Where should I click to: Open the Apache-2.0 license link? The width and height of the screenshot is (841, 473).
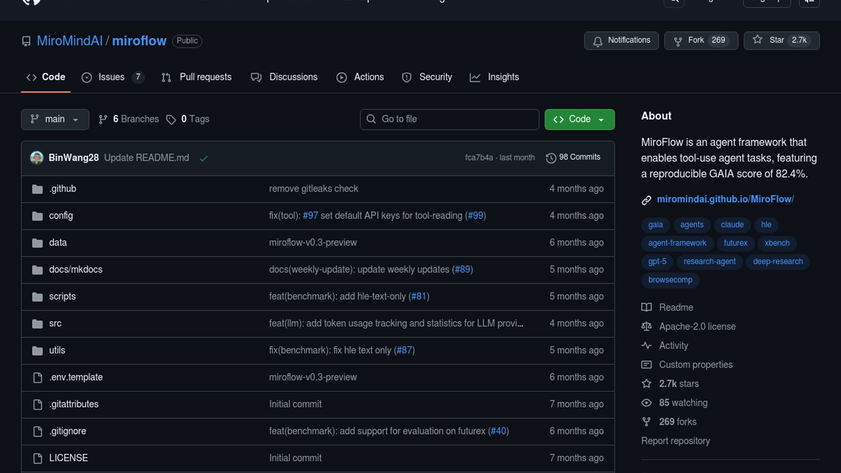pos(697,327)
